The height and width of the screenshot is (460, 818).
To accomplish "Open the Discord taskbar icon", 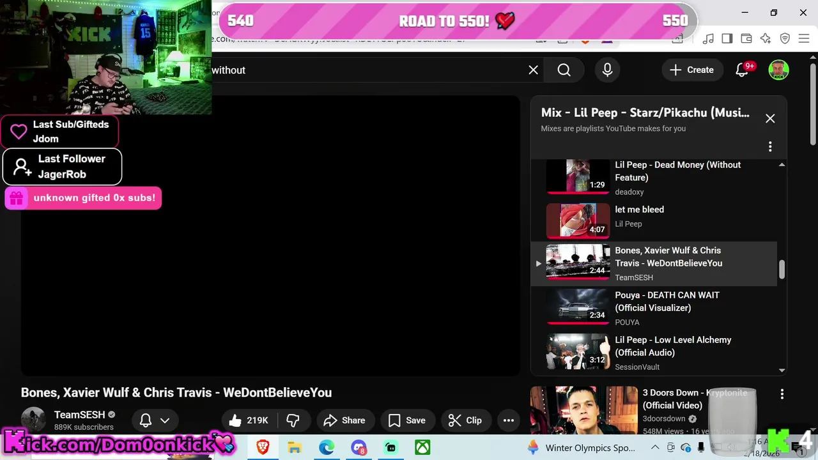I will tap(359, 447).
